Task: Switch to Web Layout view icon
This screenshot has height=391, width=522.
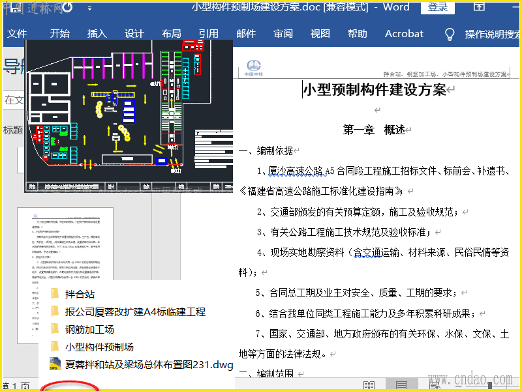Action: (434, 385)
